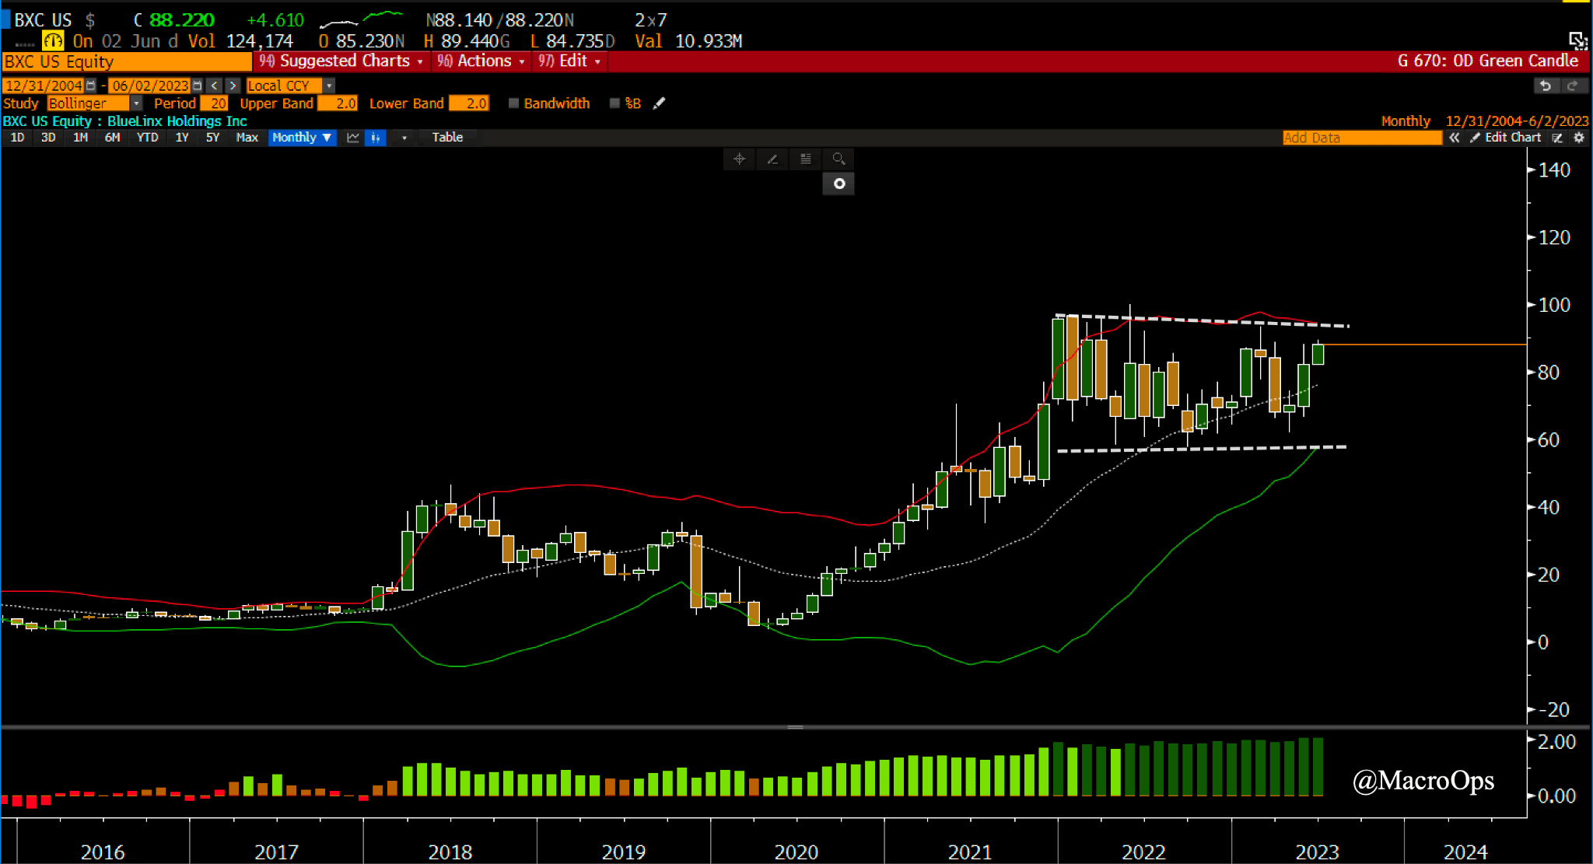
Task: Open the Suggested Charts menu
Action: coord(342,61)
